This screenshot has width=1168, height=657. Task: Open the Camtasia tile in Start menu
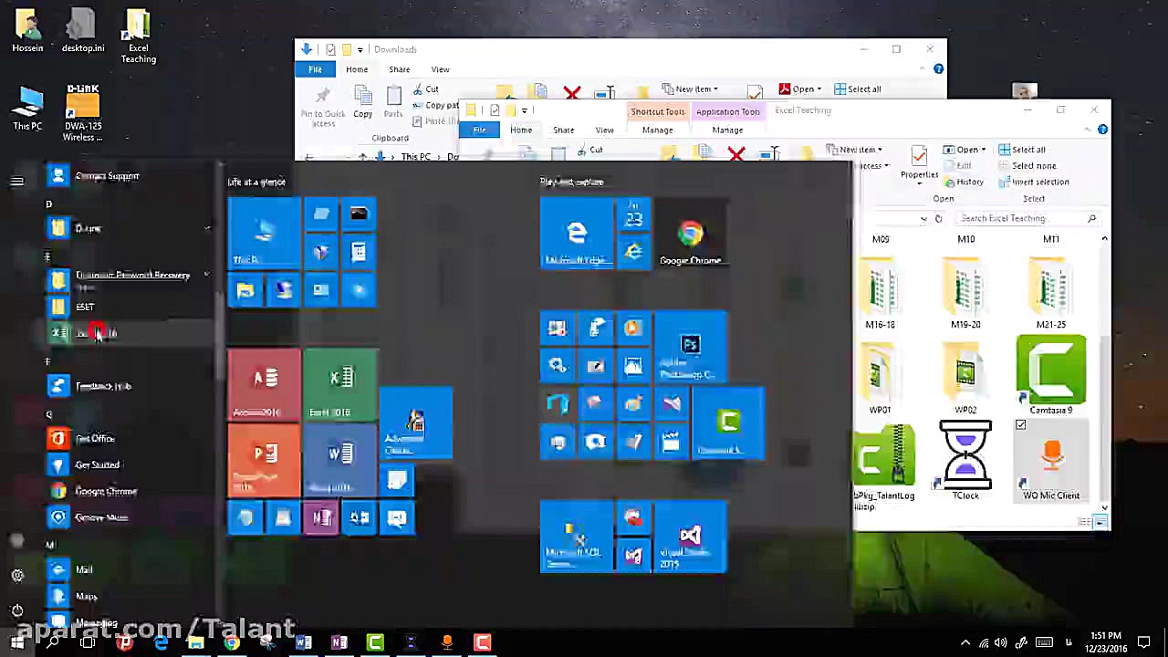click(x=728, y=423)
